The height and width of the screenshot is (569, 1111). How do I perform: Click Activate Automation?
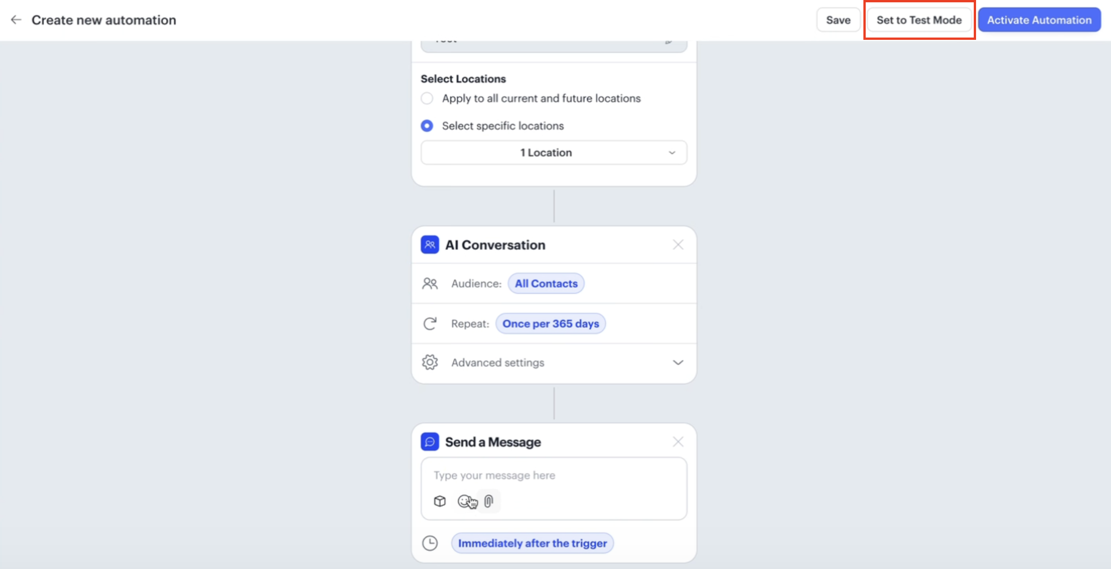click(1039, 20)
